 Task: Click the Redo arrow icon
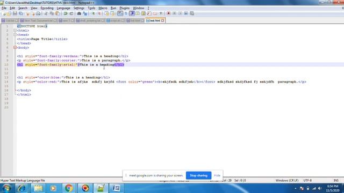71,13
